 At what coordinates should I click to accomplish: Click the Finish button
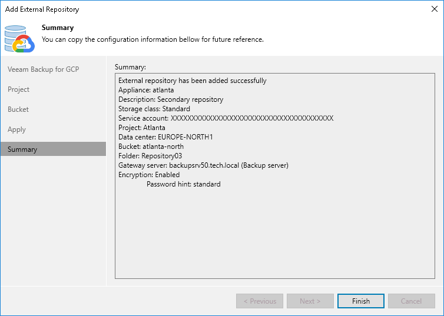[361, 301]
